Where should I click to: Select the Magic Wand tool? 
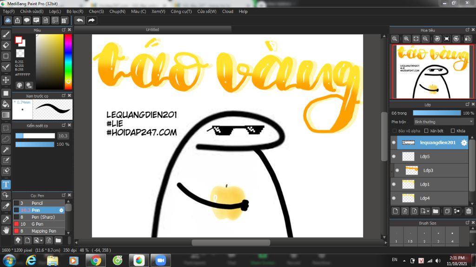click(6, 149)
